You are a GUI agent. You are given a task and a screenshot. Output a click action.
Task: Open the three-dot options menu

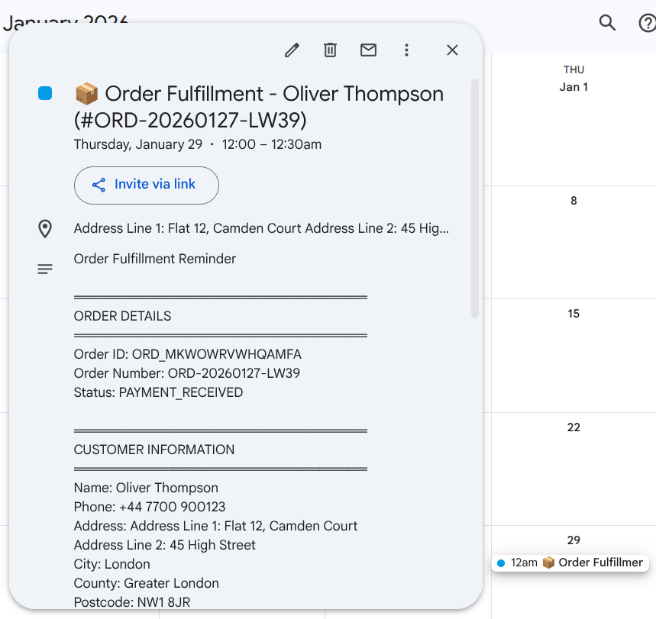pos(406,50)
